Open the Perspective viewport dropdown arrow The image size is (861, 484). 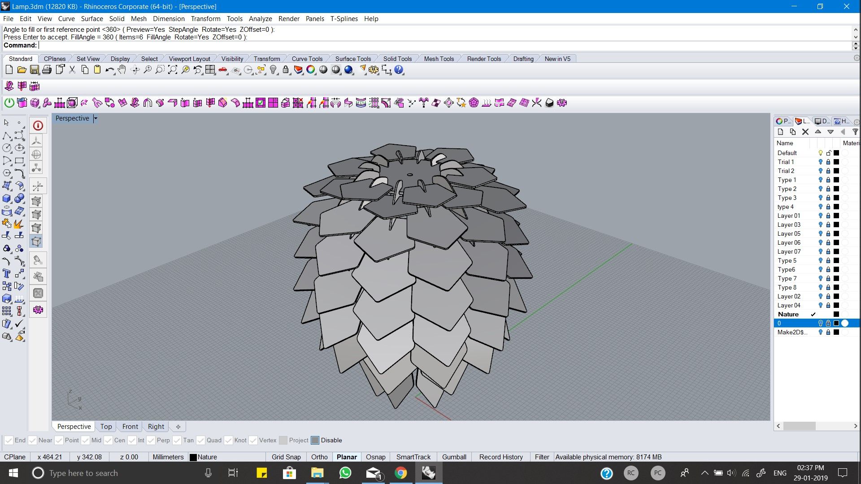click(96, 118)
